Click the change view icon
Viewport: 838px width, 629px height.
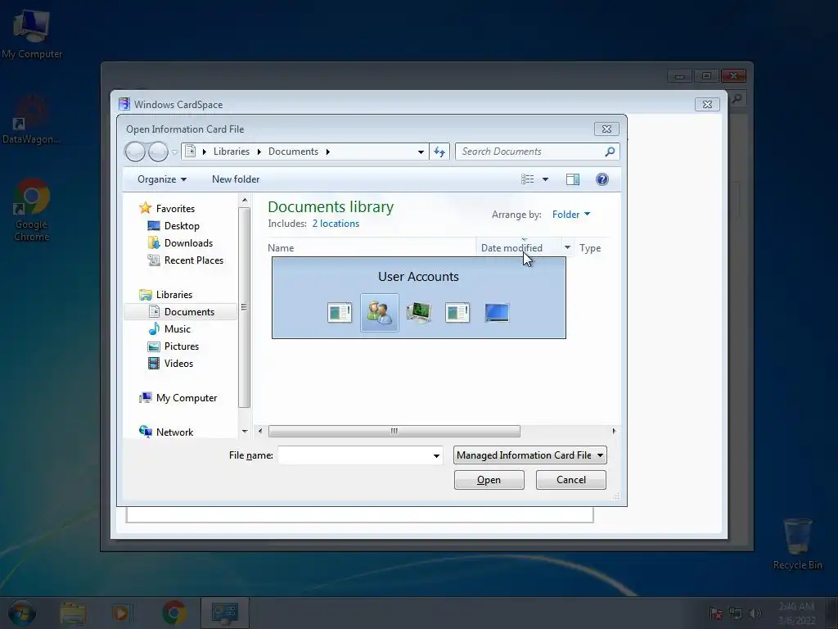pos(528,179)
